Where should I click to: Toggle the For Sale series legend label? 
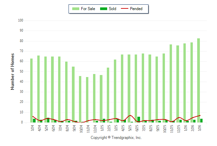(88, 9)
